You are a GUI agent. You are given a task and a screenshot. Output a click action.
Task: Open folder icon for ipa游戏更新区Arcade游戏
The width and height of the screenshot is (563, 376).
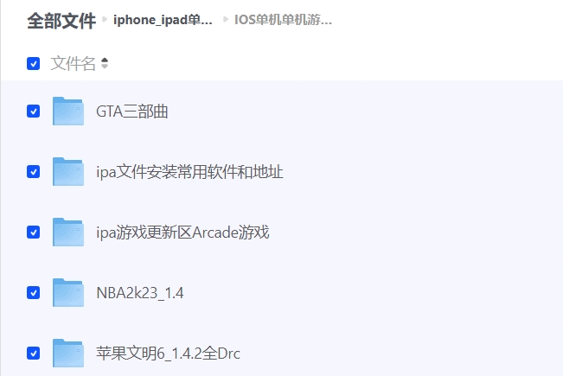68,233
